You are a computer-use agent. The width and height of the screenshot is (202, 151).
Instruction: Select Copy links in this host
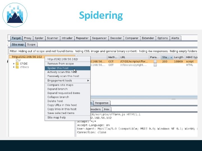click(68, 109)
